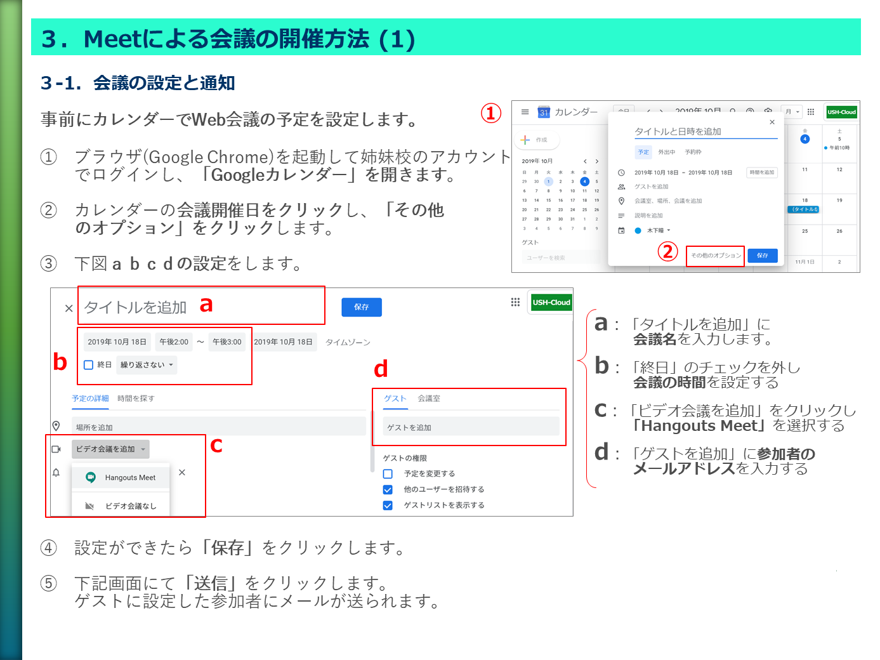This screenshot has width=880, height=660.
Task: Click the blue 保存 button in event editor
Action: [x=362, y=307]
